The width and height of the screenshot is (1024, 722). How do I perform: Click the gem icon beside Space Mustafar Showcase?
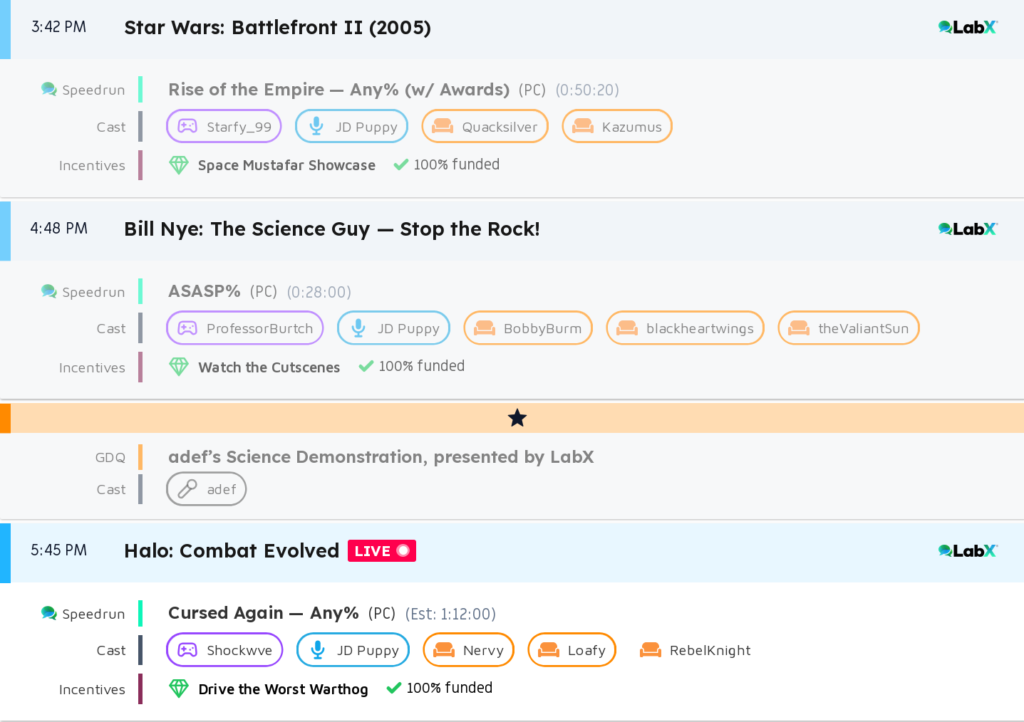click(179, 165)
